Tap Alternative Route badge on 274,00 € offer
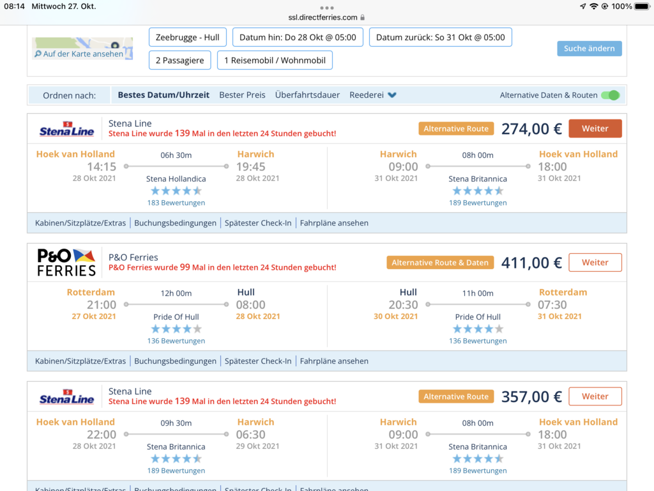 456,129
